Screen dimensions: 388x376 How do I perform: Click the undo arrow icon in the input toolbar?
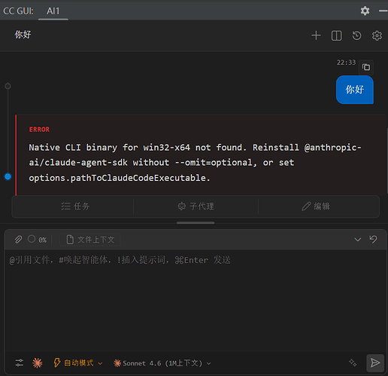point(373,239)
